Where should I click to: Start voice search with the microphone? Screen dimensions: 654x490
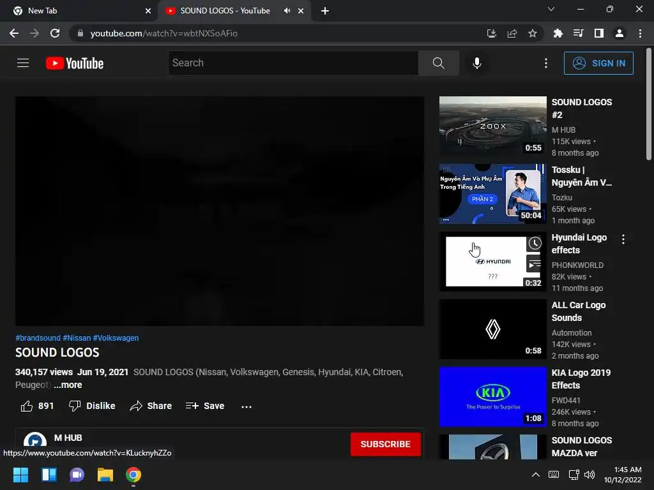(x=476, y=63)
